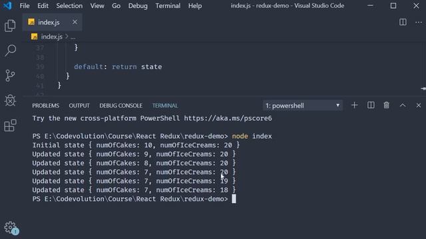The width and height of the screenshot is (426, 239).
Task: Select the index.js editor tab
Action: (52, 22)
